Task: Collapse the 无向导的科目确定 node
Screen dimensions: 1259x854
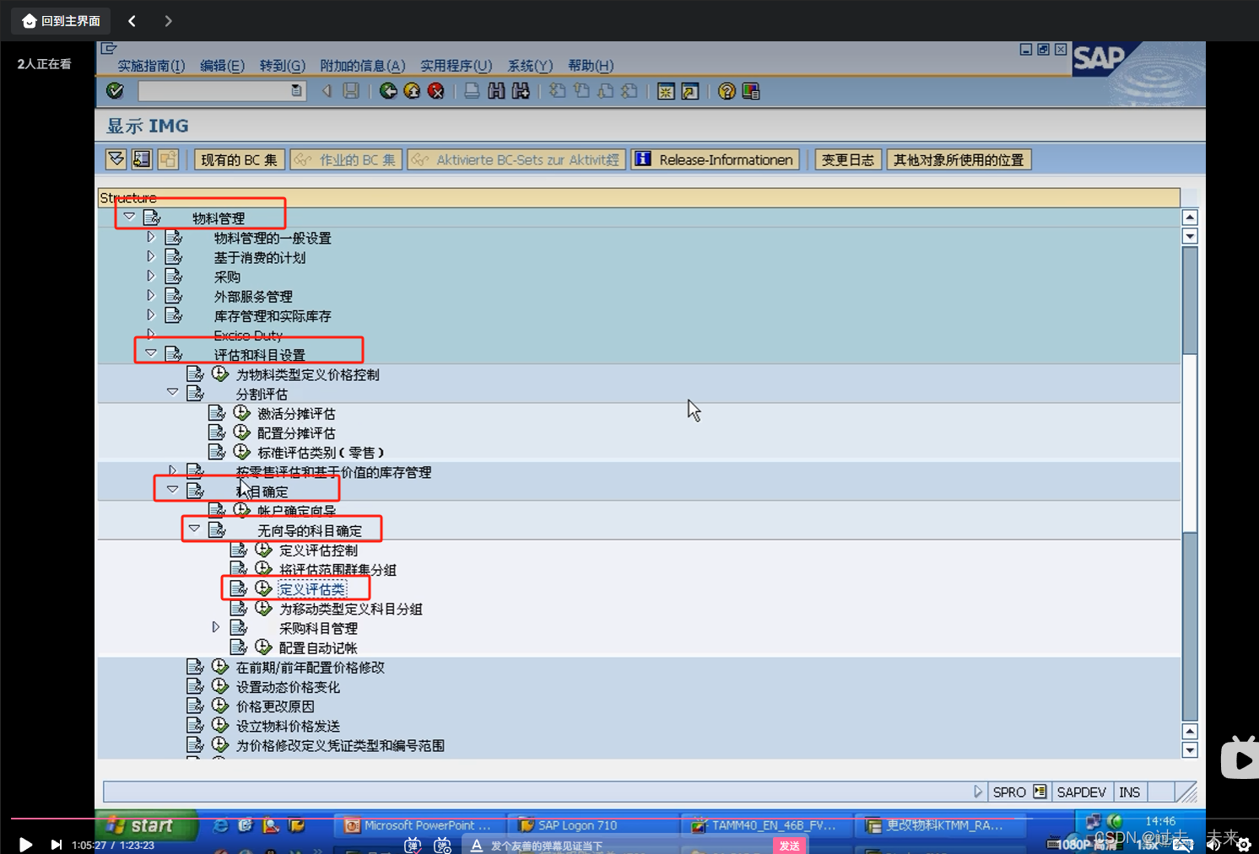Action: pyautogui.click(x=195, y=529)
